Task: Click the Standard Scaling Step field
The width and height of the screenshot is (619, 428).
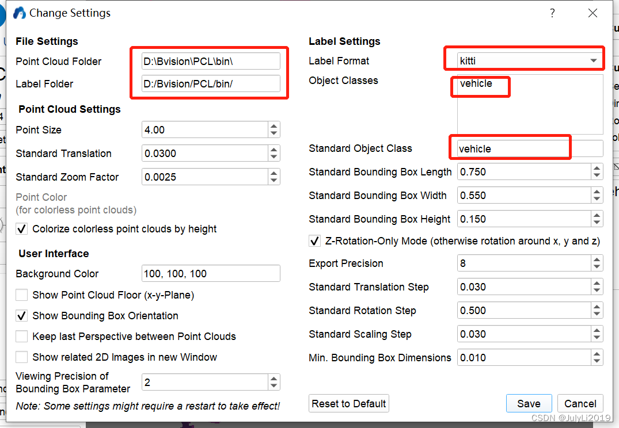Action: point(524,334)
